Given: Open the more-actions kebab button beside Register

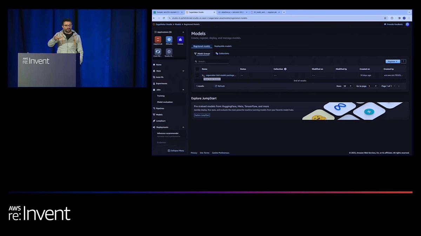Looking at the screenshot, I should point(403,61).
